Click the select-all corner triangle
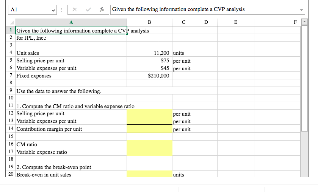This screenshot has width=318, height=192. [x=12, y=22]
